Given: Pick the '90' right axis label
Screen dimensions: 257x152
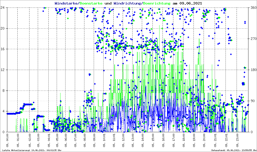Looking at the screenshot, I should pos(252,101).
